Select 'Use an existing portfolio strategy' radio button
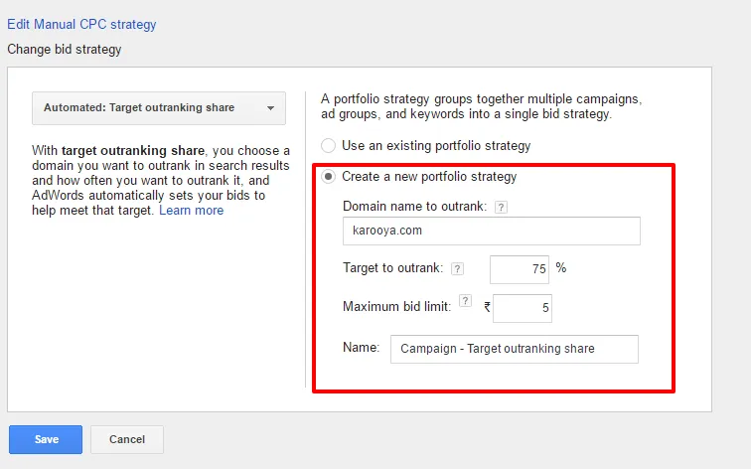Screen dimensions: 751x469 coord(328,146)
